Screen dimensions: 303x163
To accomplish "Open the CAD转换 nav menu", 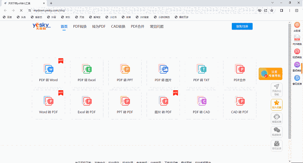I will pyautogui.click(x=118, y=27).
